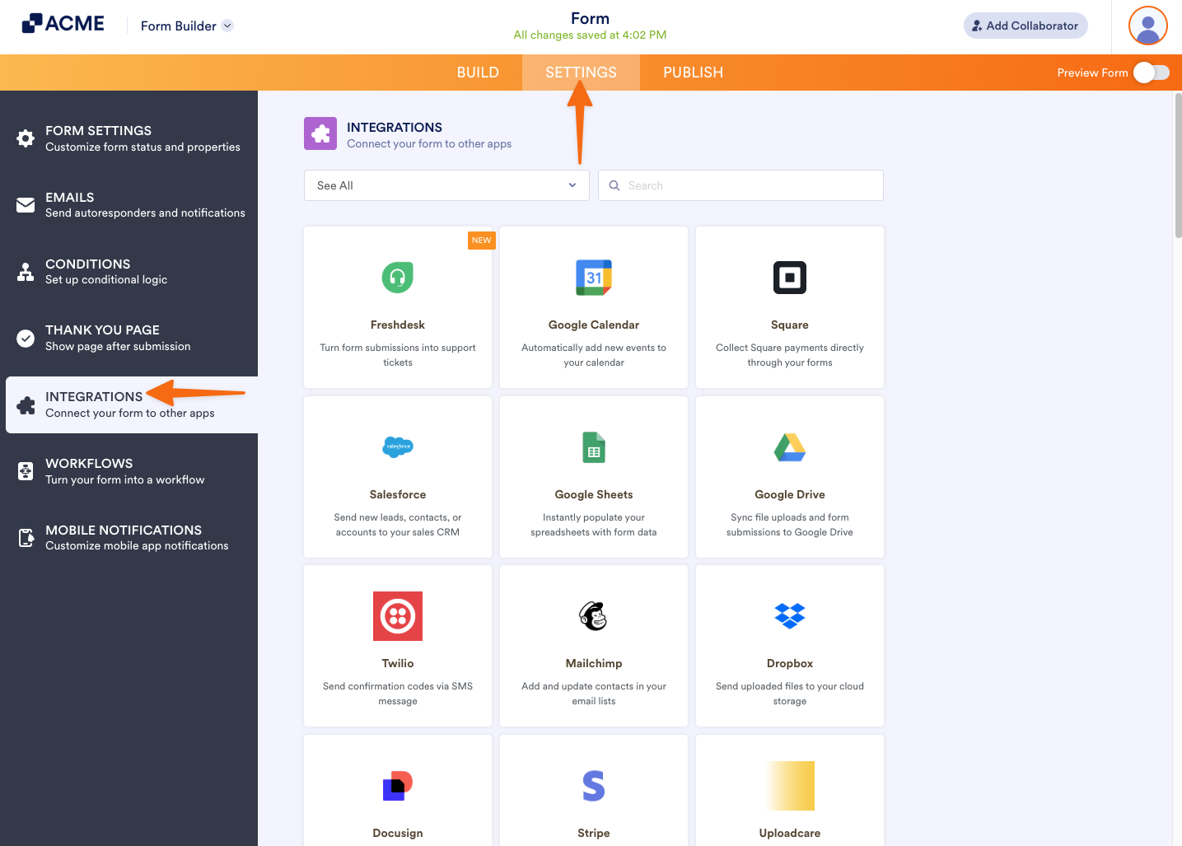Image resolution: width=1182 pixels, height=846 pixels.
Task: Click the Freshdesk headset icon
Action: (x=398, y=278)
